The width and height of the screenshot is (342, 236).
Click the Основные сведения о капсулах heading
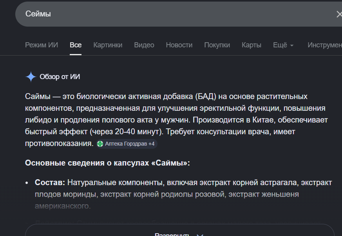[107, 163]
